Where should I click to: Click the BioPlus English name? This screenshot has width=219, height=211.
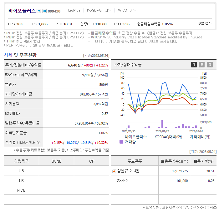pos(74,10)
